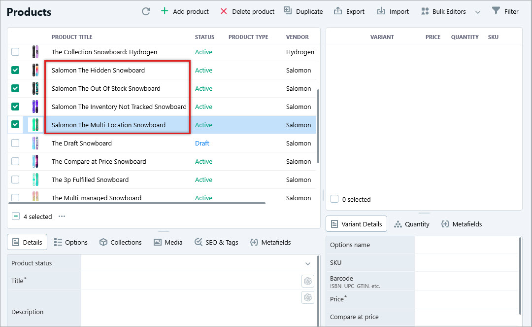Open the SEO & Tags tab
The image size is (532, 327).
pos(216,242)
